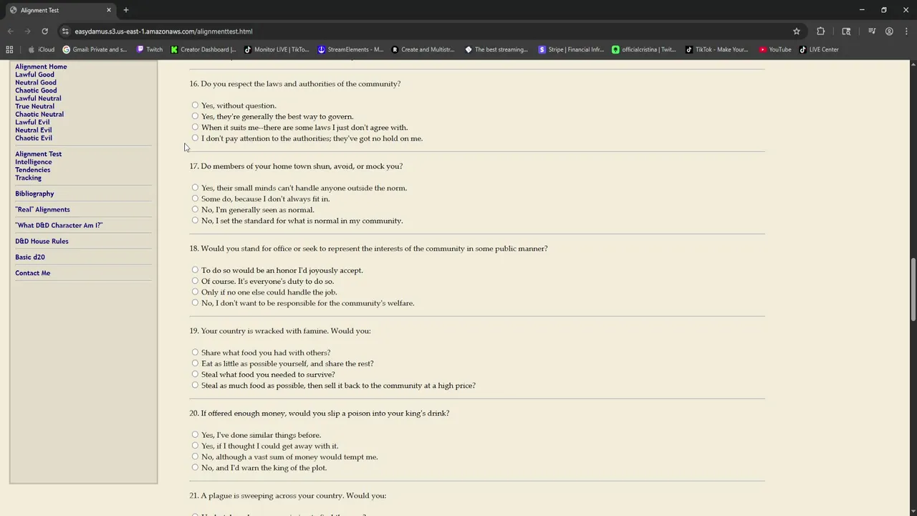This screenshot has height=516, width=917.
Task: Open the Create and Multistream bookmark
Action: click(423, 49)
